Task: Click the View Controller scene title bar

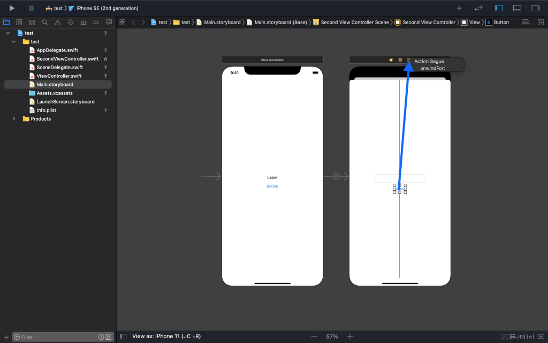Action: 272,60
